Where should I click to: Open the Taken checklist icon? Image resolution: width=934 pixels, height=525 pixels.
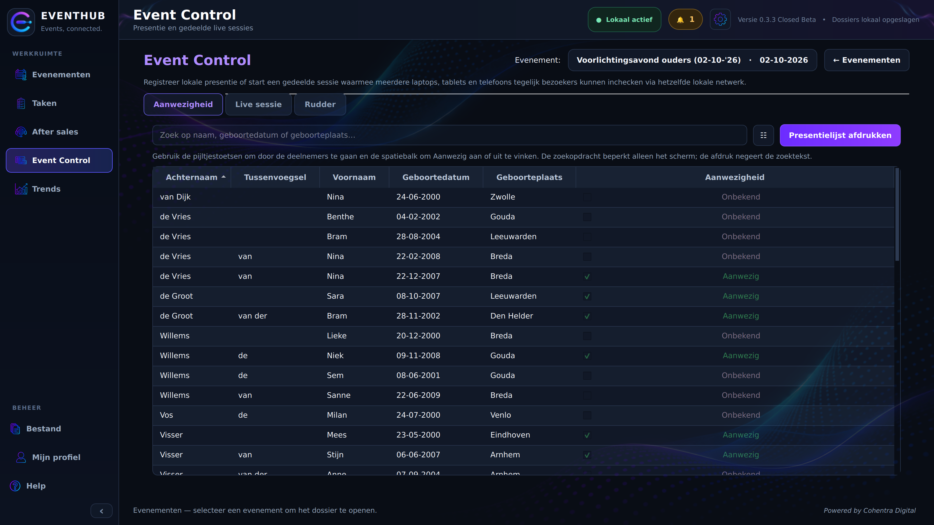(21, 103)
